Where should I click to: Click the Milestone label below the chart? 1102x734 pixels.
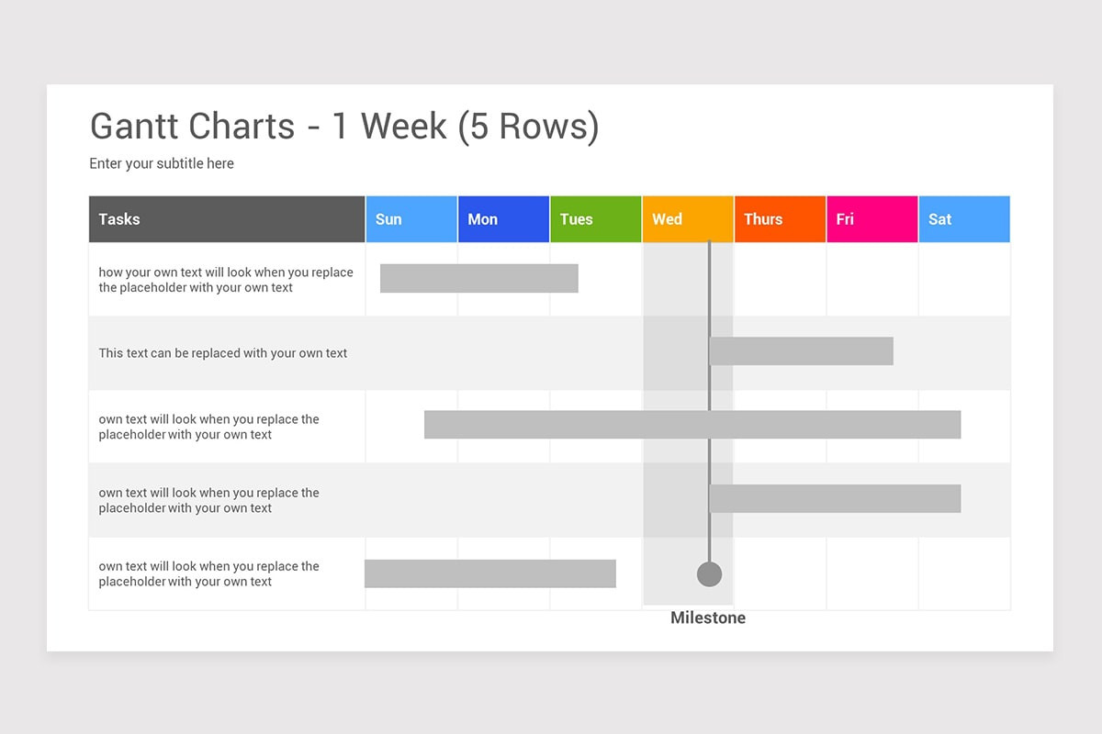point(708,618)
